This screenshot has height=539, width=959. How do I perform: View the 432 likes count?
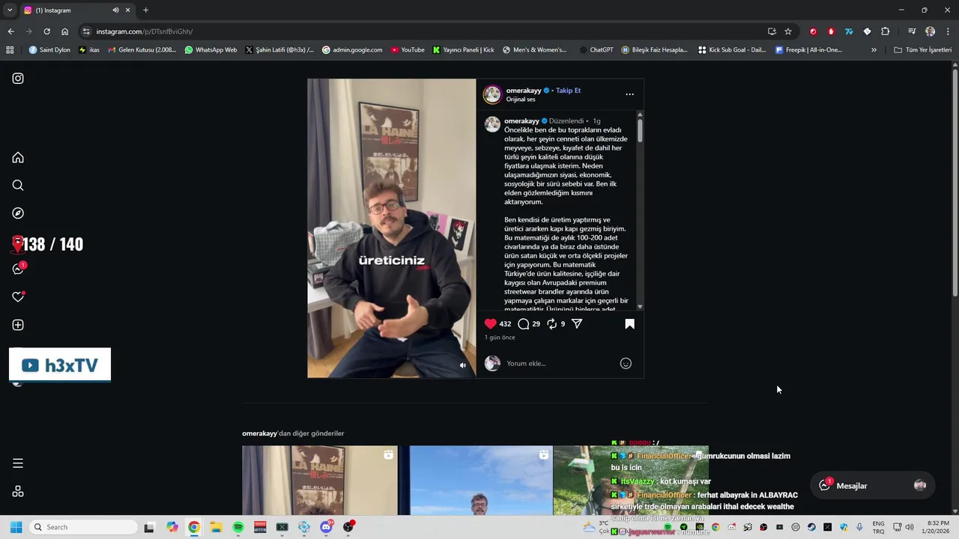point(505,324)
